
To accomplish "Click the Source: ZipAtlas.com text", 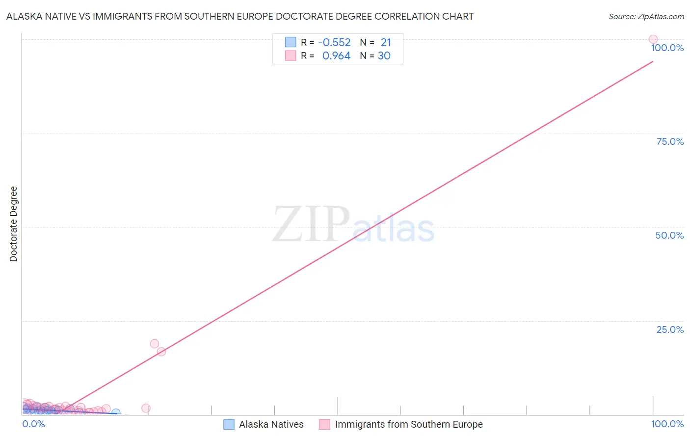I will point(646,17).
